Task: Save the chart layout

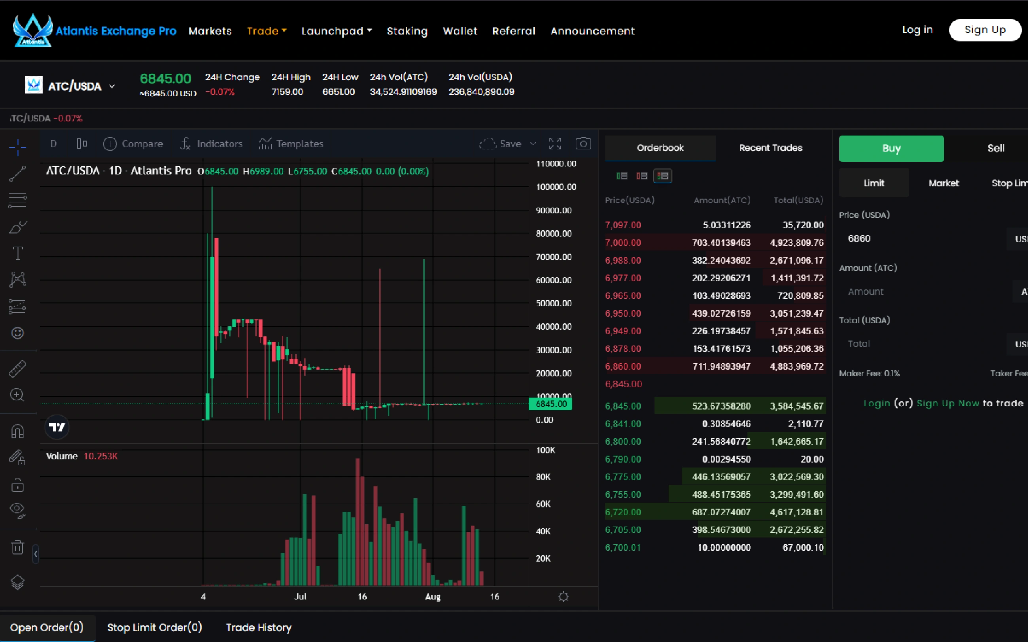Action: [500, 144]
